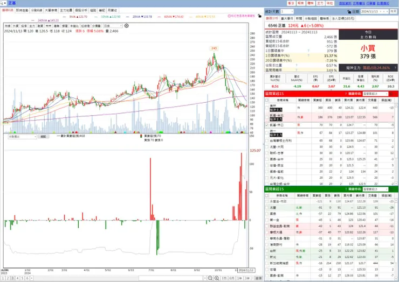Switch to the 分點K線 tab
Image resolution: width=399 pixels, height=282 pixels.
click(37, 10)
